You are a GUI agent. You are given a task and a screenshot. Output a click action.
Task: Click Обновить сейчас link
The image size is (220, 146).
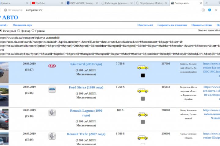coord(202,25)
